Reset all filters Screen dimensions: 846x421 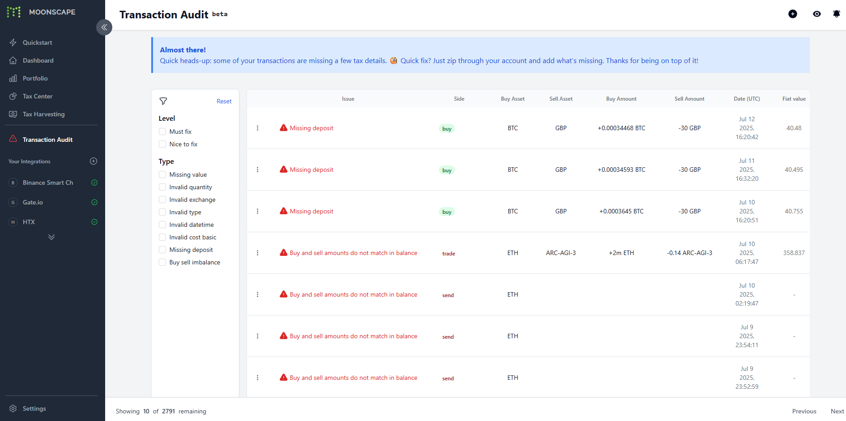point(224,102)
